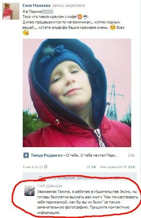The image size is (141, 218).
Task: Open the post settings gear icon
Action: pos(46,167)
